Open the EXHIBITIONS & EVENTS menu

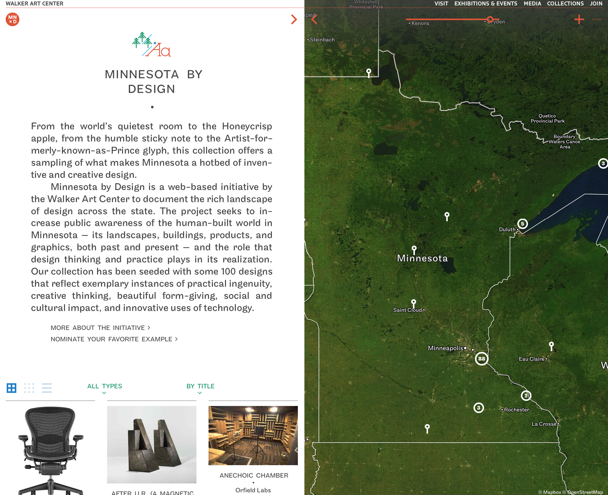coord(485,4)
